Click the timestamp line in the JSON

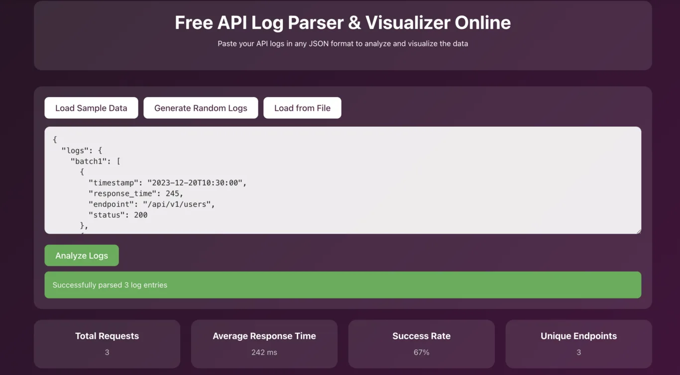tap(167, 183)
